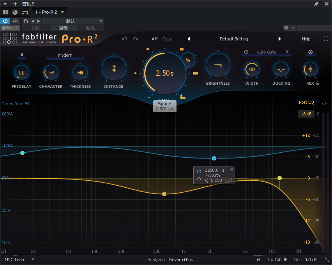Go to previous preset arrow
This screenshot has height=265, width=332.
click(189, 39)
